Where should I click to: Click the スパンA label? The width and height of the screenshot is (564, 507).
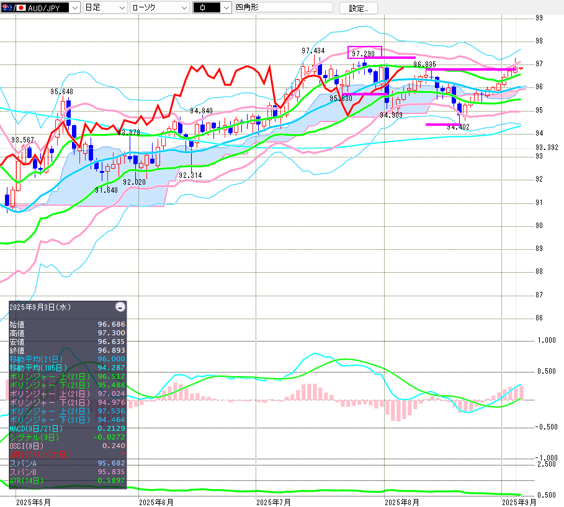pos(23,463)
